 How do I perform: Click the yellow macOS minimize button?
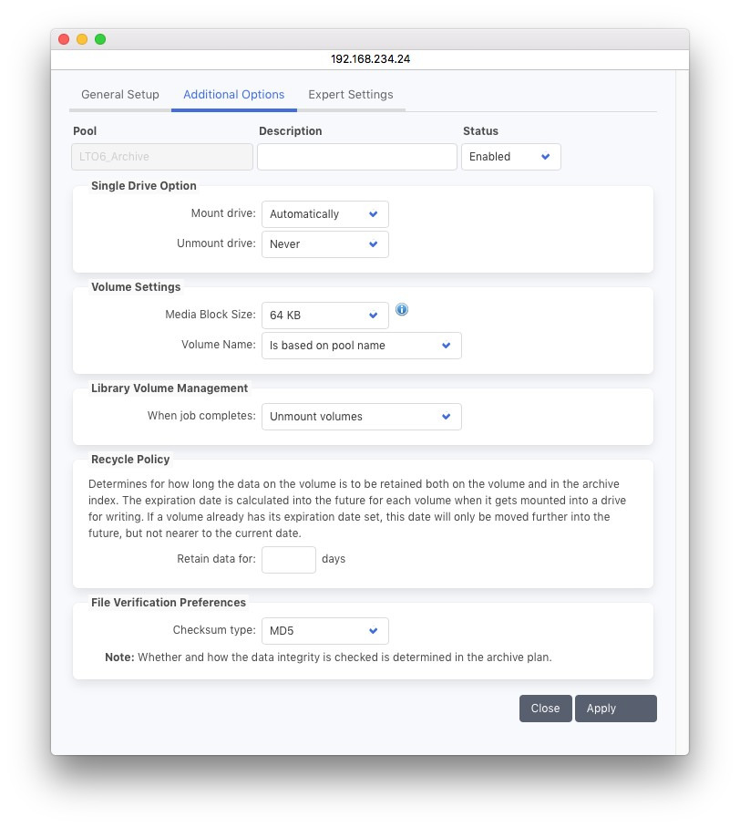point(82,39)
